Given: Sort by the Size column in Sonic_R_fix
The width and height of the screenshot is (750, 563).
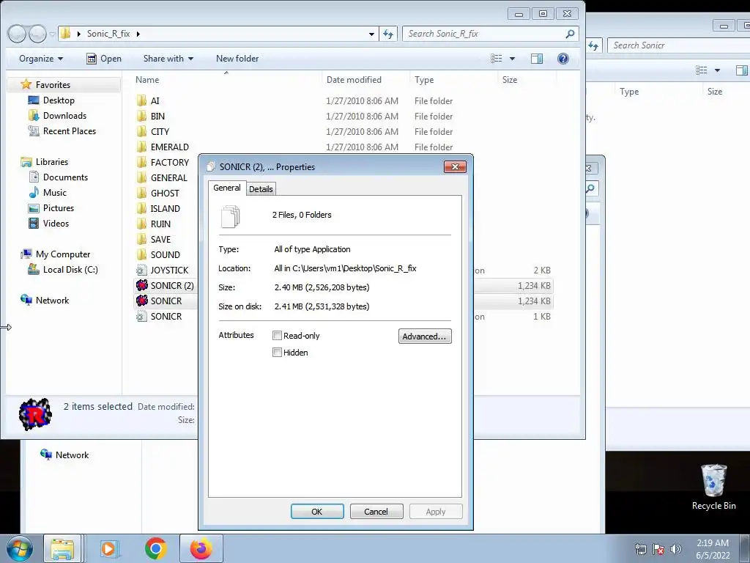Looking at the screenshot, I should coord(510,80).
